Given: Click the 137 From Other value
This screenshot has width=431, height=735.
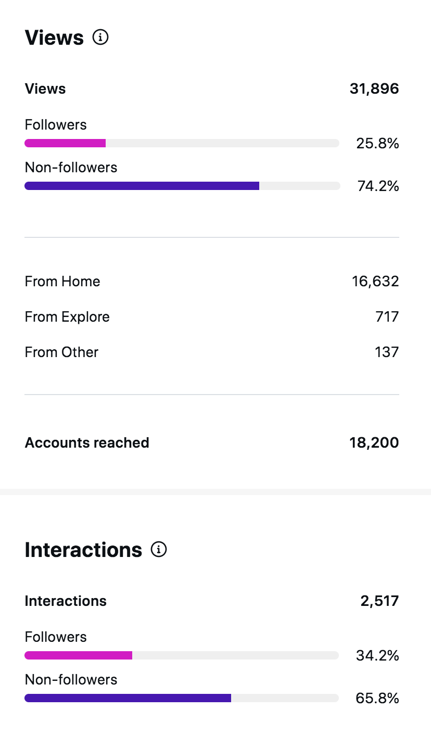Looking at the screenshot, I should [387, 352].
